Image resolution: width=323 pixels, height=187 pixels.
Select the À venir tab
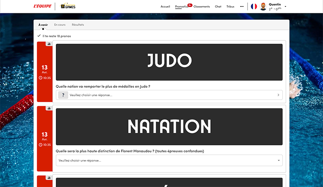click(43, 25)
